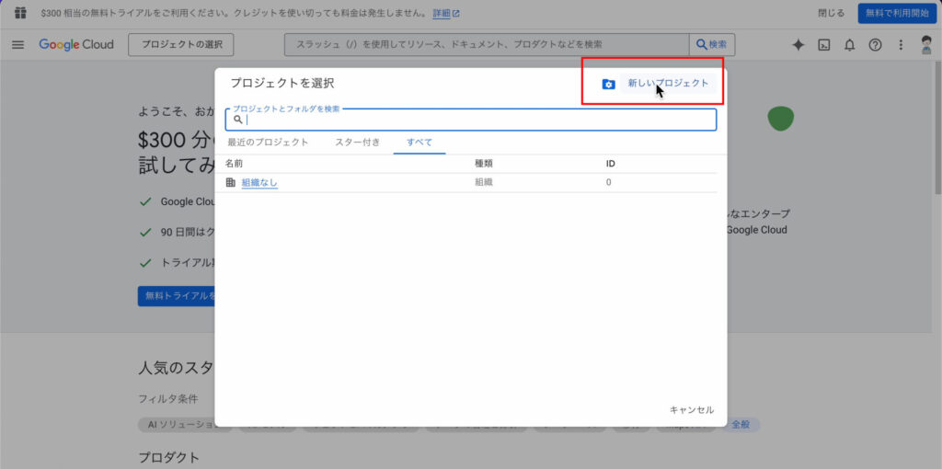Click 新しいプロジェクト button
The image size is (942, 469).
[x=668, y=84]
